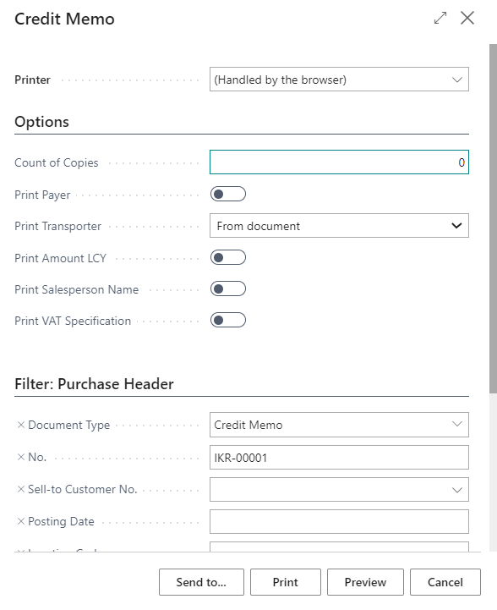Click the dialog's vertical scrollbar

click(x=493, y=218)
